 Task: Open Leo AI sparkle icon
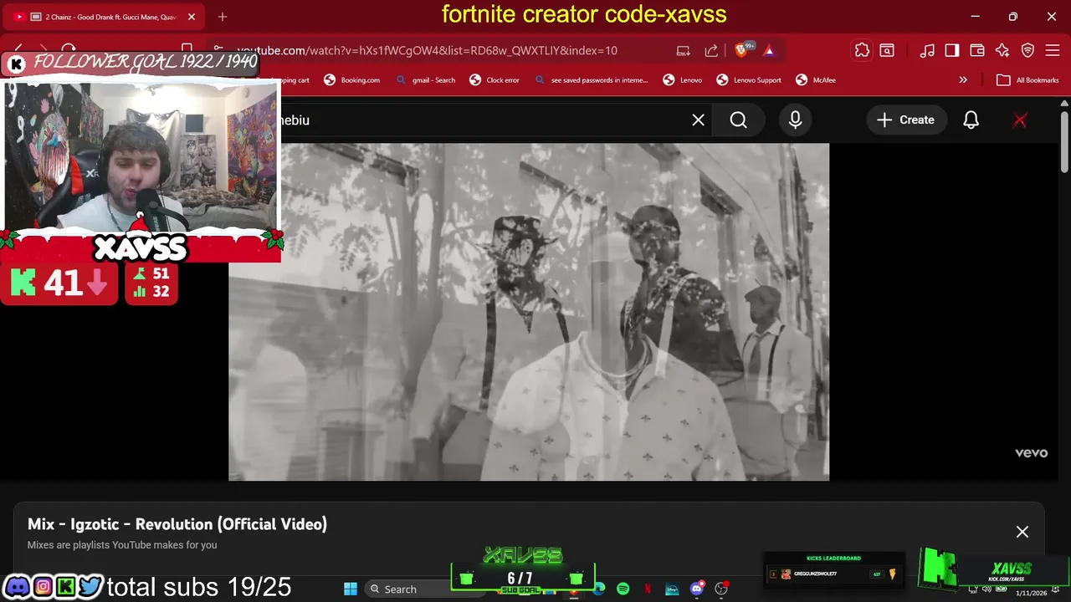tap(1002, 50)
